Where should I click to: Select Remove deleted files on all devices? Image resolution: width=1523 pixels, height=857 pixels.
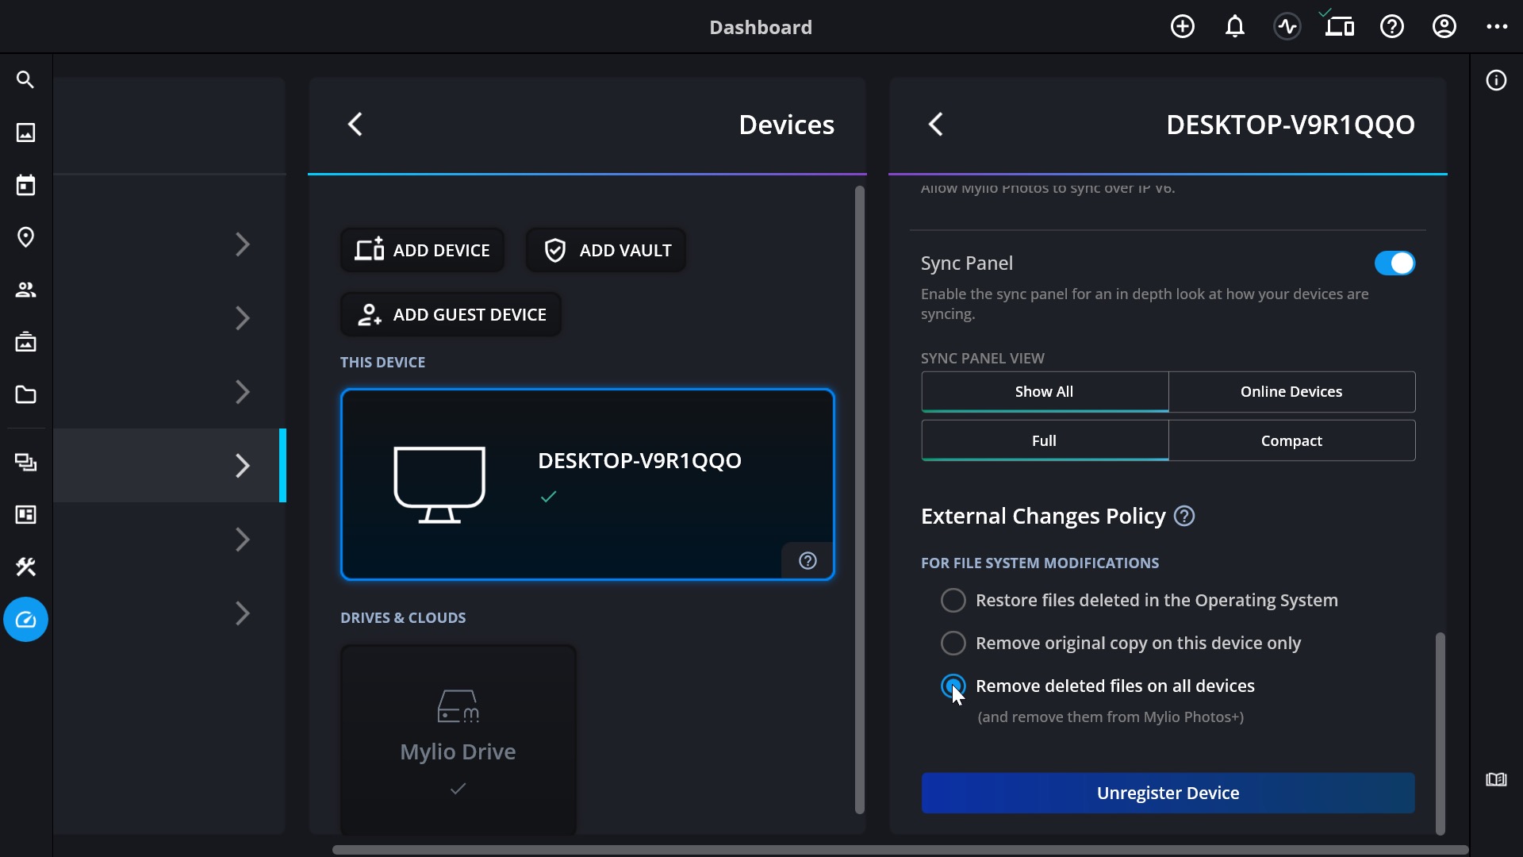pos(953,686)
